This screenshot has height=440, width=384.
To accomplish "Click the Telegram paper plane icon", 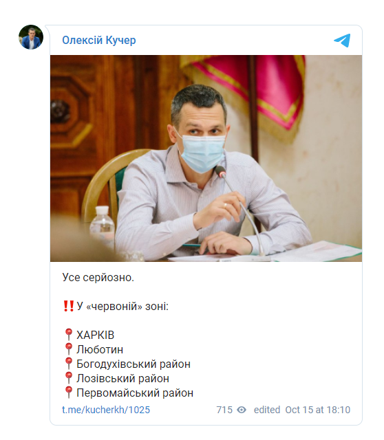I will (342, 41).
